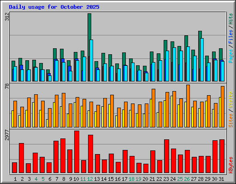
Task: Click the blue Files bar for day 2
Action: tap(21, 68)
